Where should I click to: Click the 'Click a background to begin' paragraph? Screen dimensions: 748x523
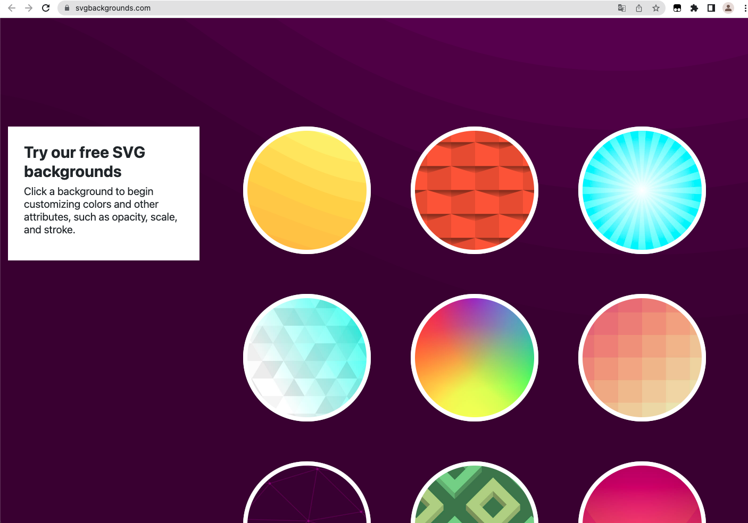(101, 210)
